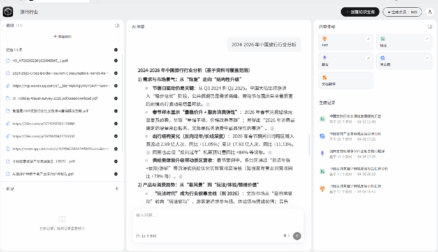Uncheck the Cross-Border-Tourism-Consumption-Trends source

(x=116, y=73)
